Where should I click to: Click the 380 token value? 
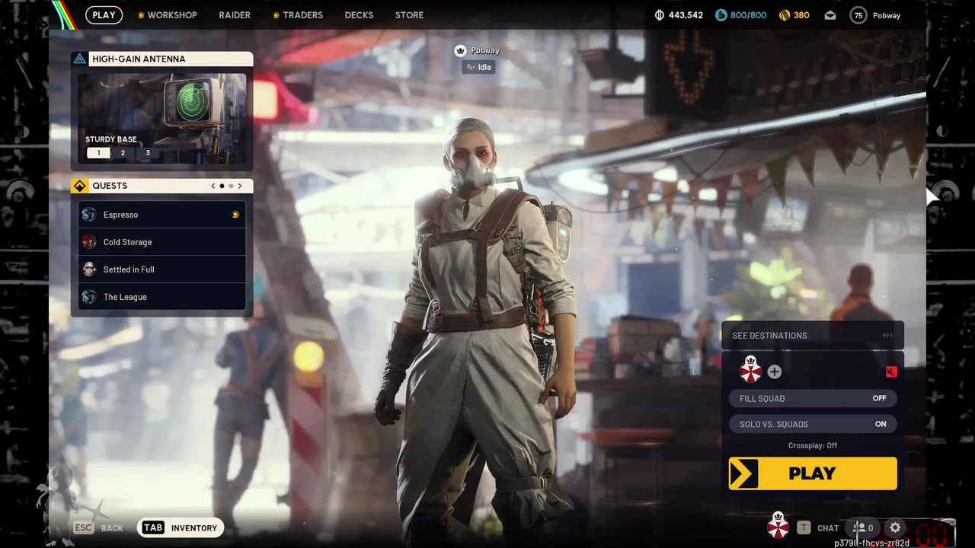tap(801, 15)
